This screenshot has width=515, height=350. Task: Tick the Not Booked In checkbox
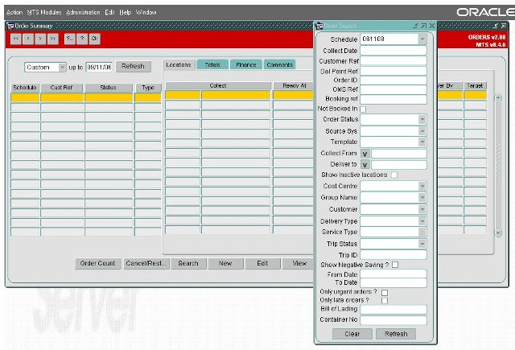[363, 109]
